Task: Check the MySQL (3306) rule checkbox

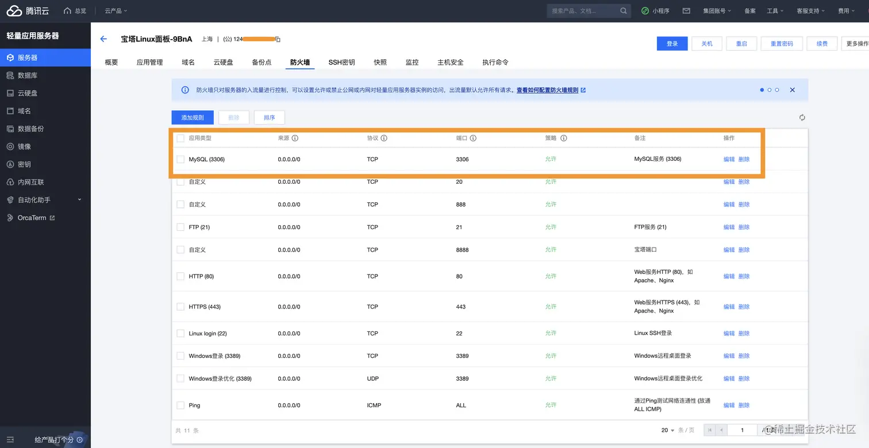Action: click(180, 159)
